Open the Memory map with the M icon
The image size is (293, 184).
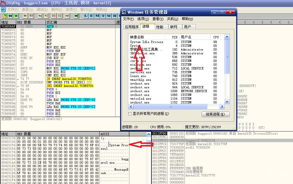click(97, 16)
